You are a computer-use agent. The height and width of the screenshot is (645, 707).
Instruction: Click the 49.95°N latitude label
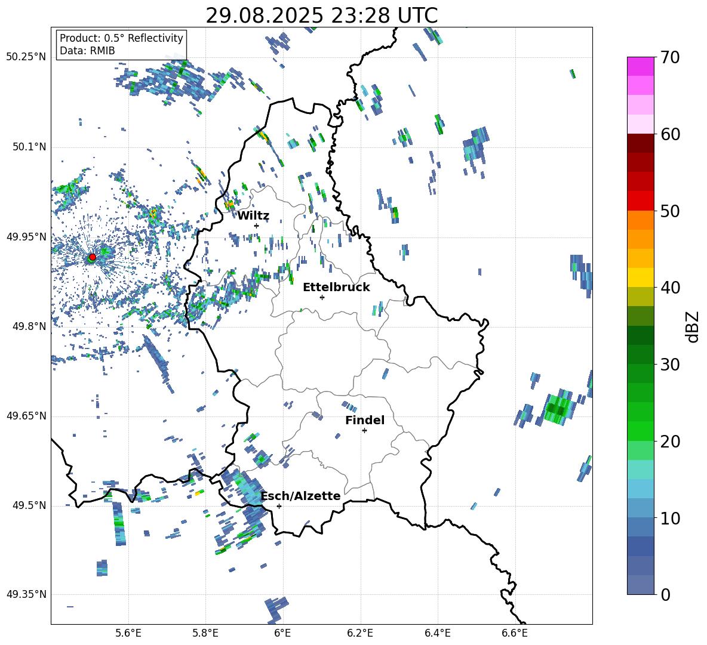tap(26, 236)
